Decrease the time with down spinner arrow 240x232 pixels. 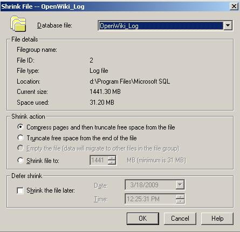(x=180, y=201)
